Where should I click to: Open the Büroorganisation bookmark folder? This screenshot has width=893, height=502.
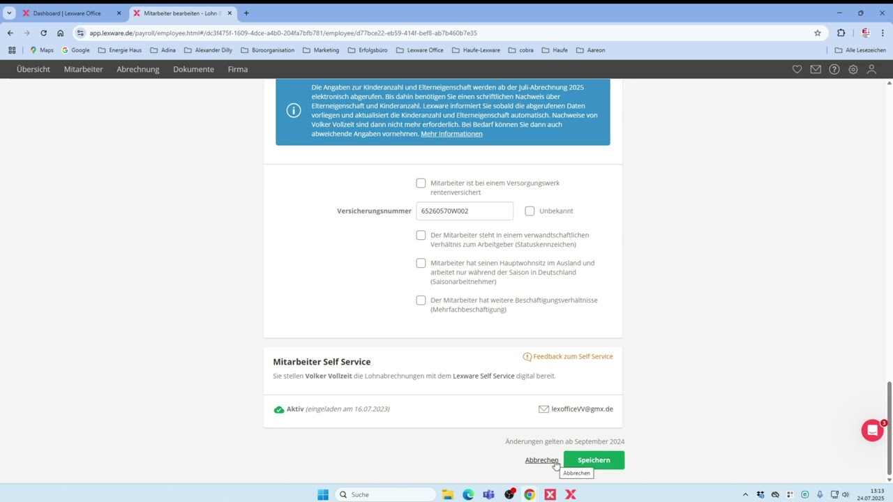(267, 50)
